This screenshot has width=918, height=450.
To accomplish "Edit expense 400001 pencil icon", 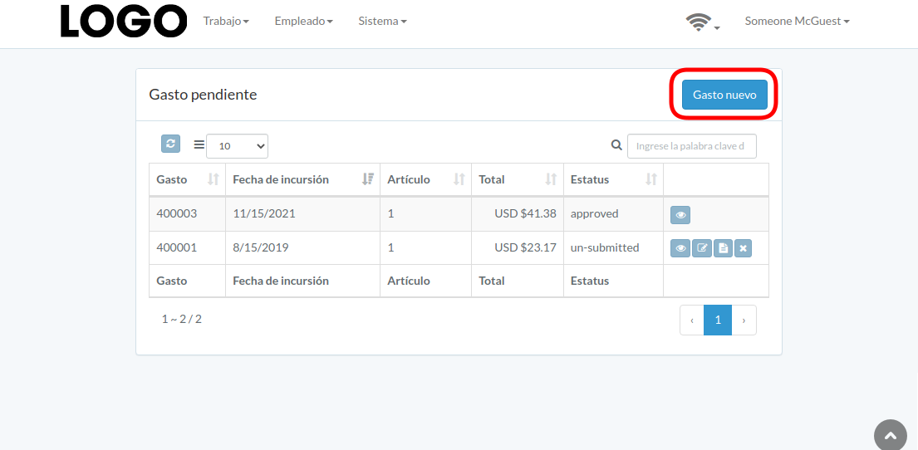I will pyautogui.click(x=702, y=249).
